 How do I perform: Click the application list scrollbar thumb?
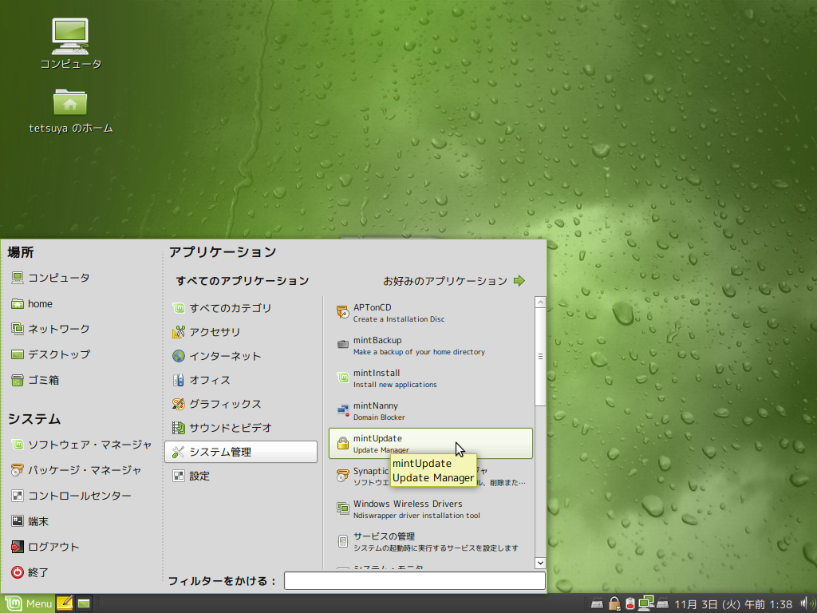[x=540, y=357]
